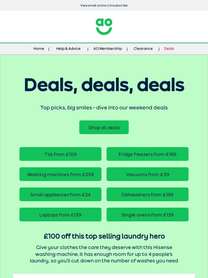Open Laptops from £139 deal
Viewport: 208px width, 278px height.
pos(60,215)
